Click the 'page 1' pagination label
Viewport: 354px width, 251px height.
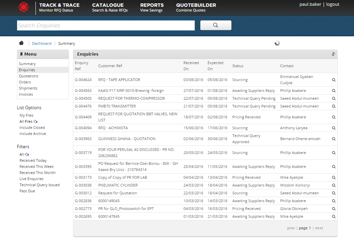305,228
